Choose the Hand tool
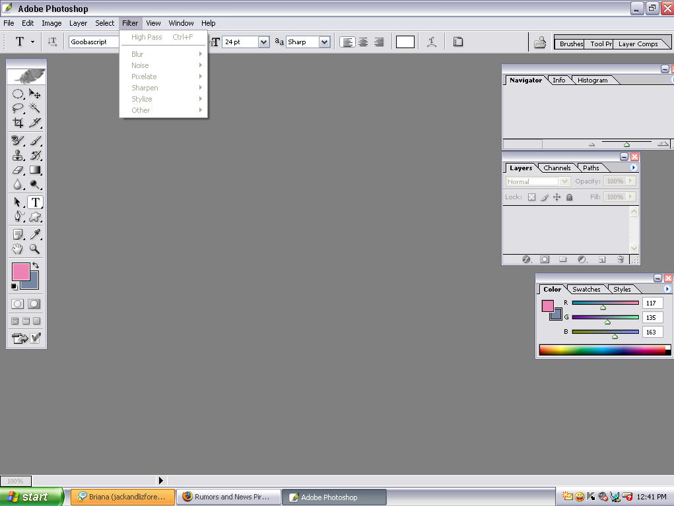 click(x=18, y=249)
